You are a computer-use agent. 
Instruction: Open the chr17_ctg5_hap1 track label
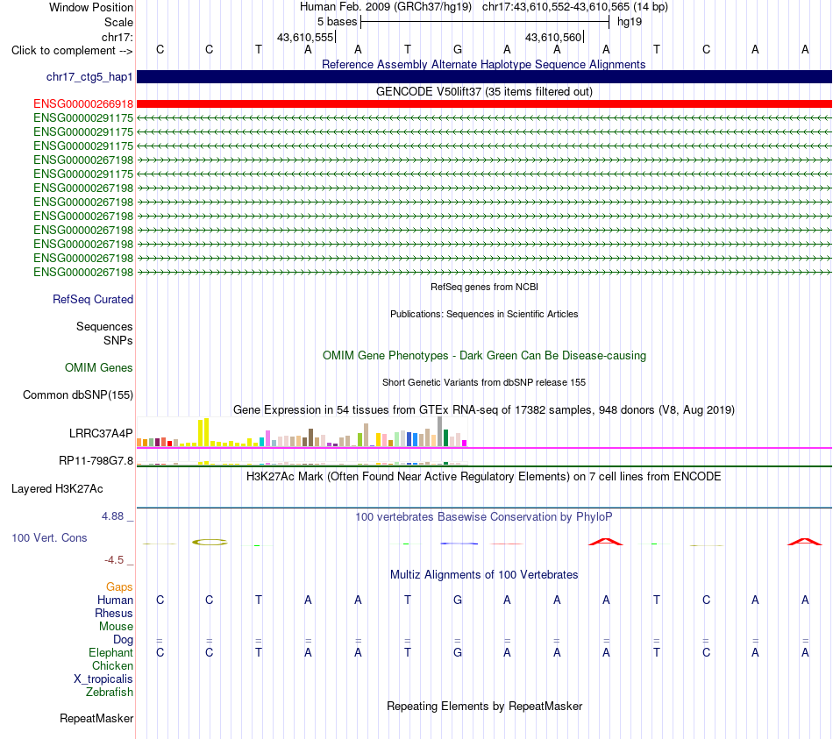(x=89, y=76)
